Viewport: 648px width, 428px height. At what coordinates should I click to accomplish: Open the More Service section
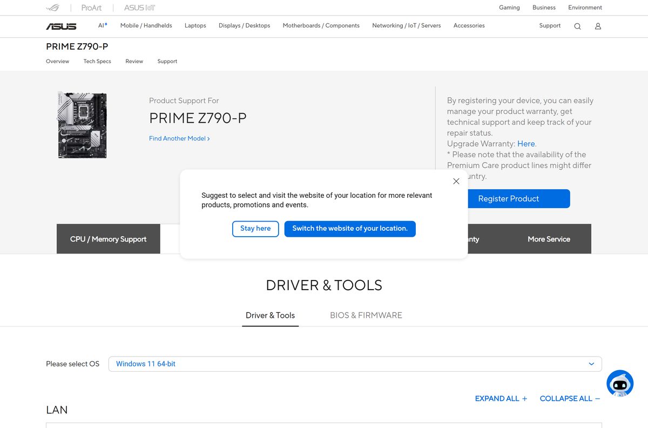click(549, 239)
